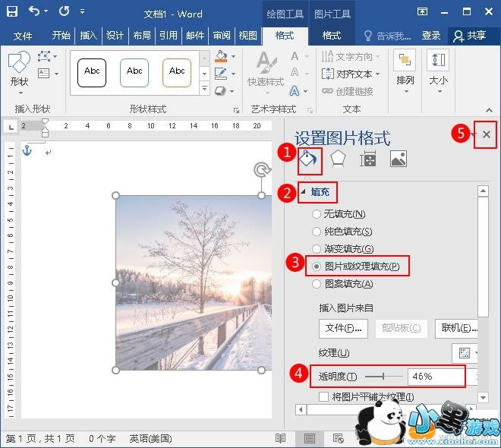Click the 文件(F)... button
The width and height of the screenshot is (501, 448).
pos(344,328)
